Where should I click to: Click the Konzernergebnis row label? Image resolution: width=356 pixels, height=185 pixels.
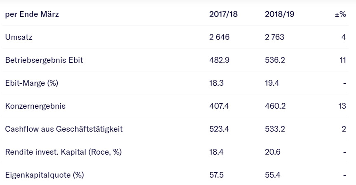tap(35, 106)
